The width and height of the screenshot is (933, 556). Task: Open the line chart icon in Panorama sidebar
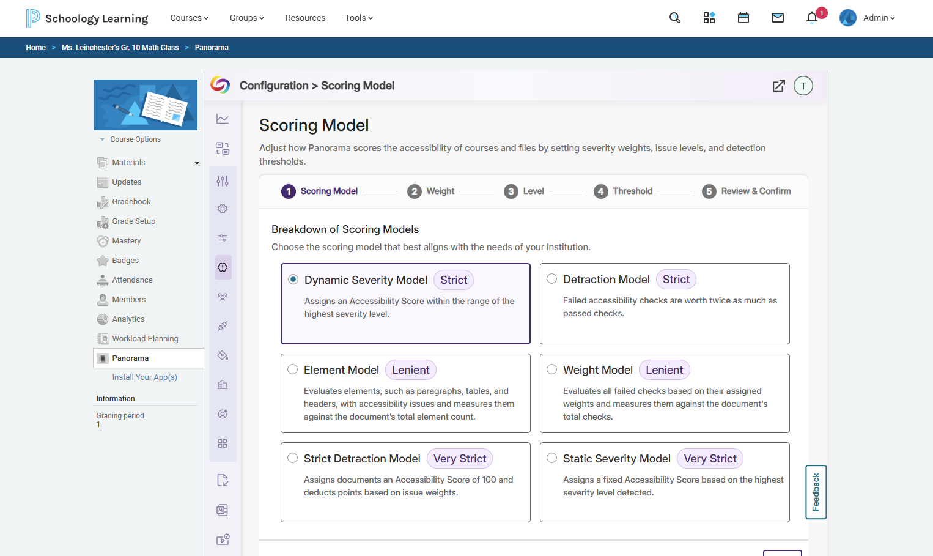click(223, 119)
